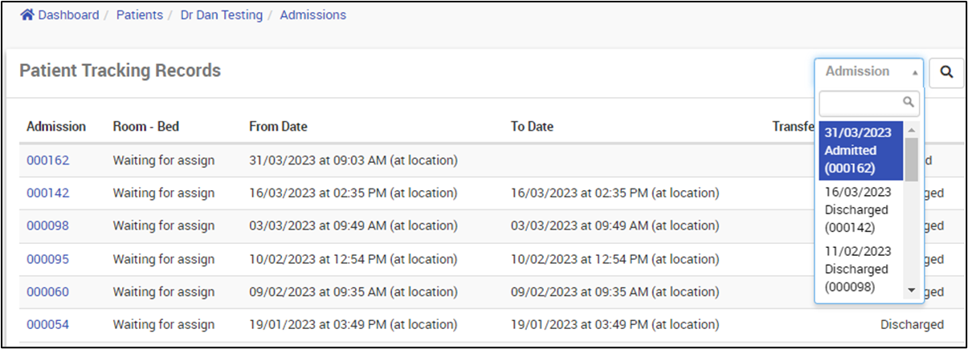Open admission 000095 link
The height and width of the screenshot is (349, 968).
click(48, 259)
